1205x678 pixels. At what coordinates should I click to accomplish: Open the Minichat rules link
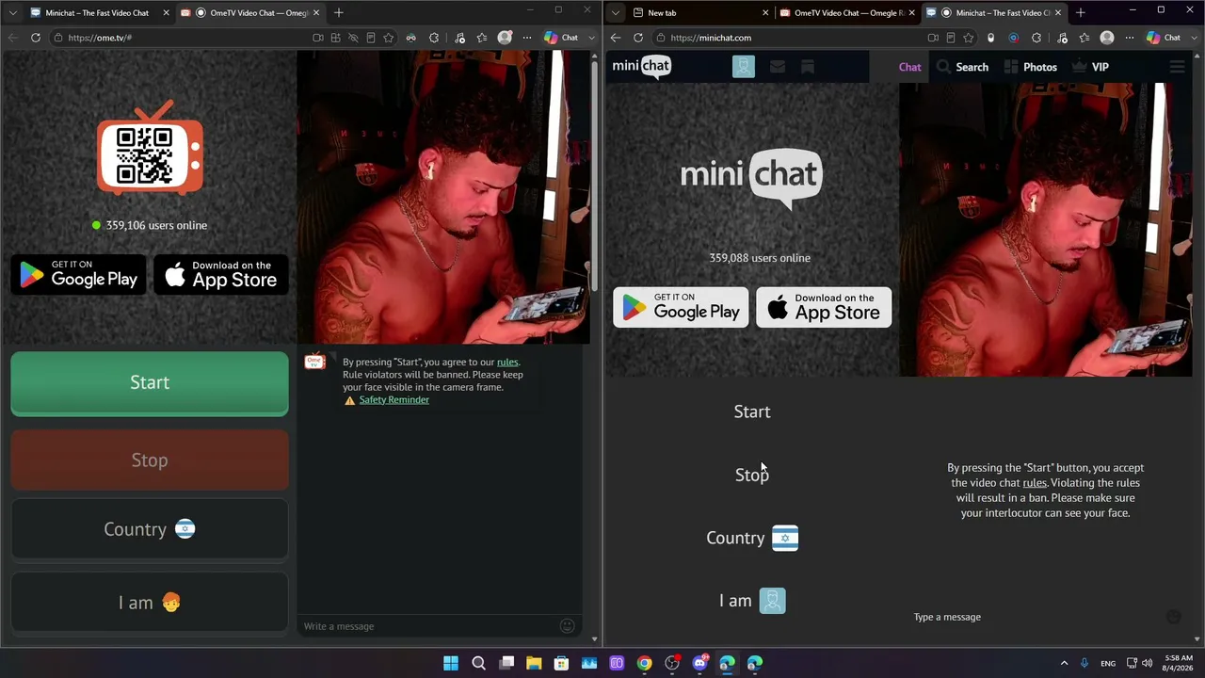(x=1035, y=483)
